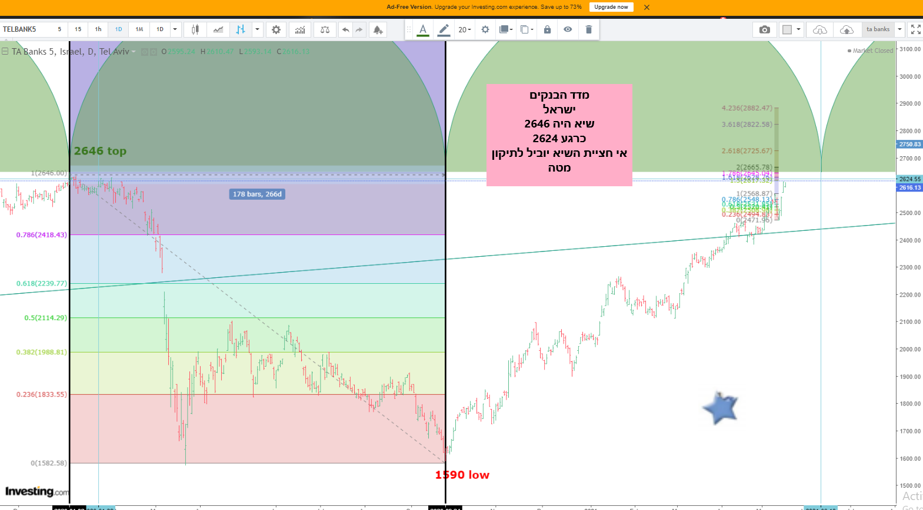Click the layout square button
The image size is (923, 510).
(787, 29)
